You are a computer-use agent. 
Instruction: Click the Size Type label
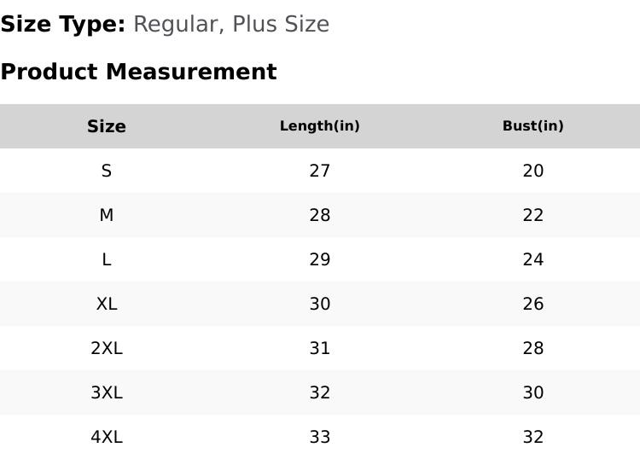pyautogui.click(x=62, y=24)
